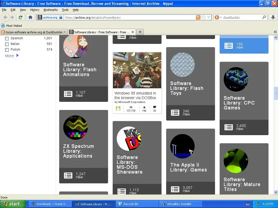Open the File menu
The width and height of the screenshot is (278, 208).
4,10
